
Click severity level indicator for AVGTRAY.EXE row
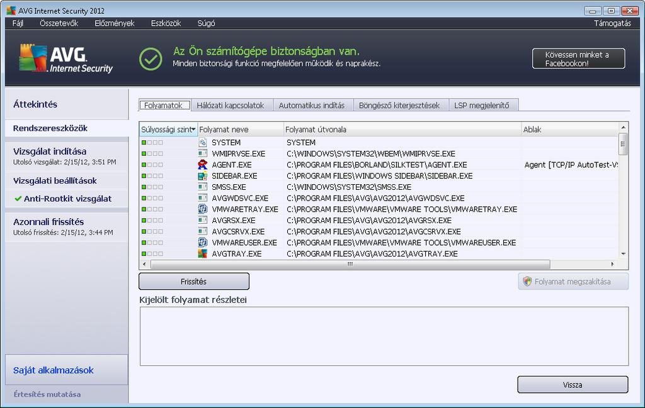click(x=152, y=254)
